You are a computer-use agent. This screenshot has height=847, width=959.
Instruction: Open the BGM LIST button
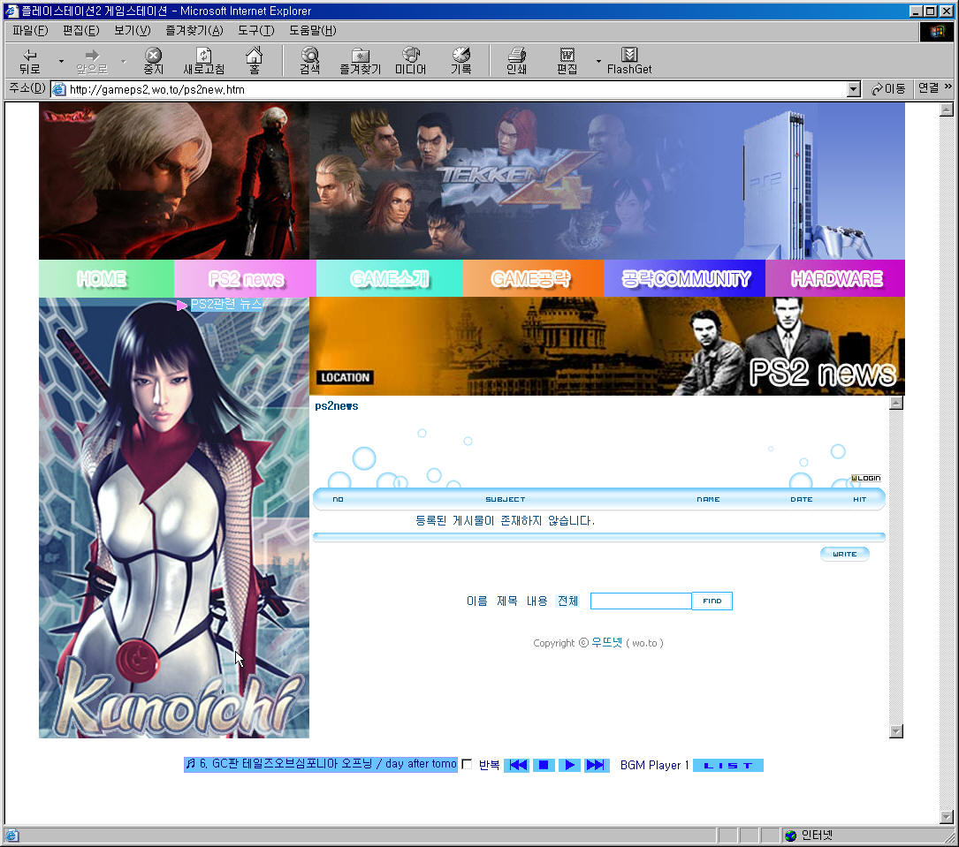(x=727, y=765)
